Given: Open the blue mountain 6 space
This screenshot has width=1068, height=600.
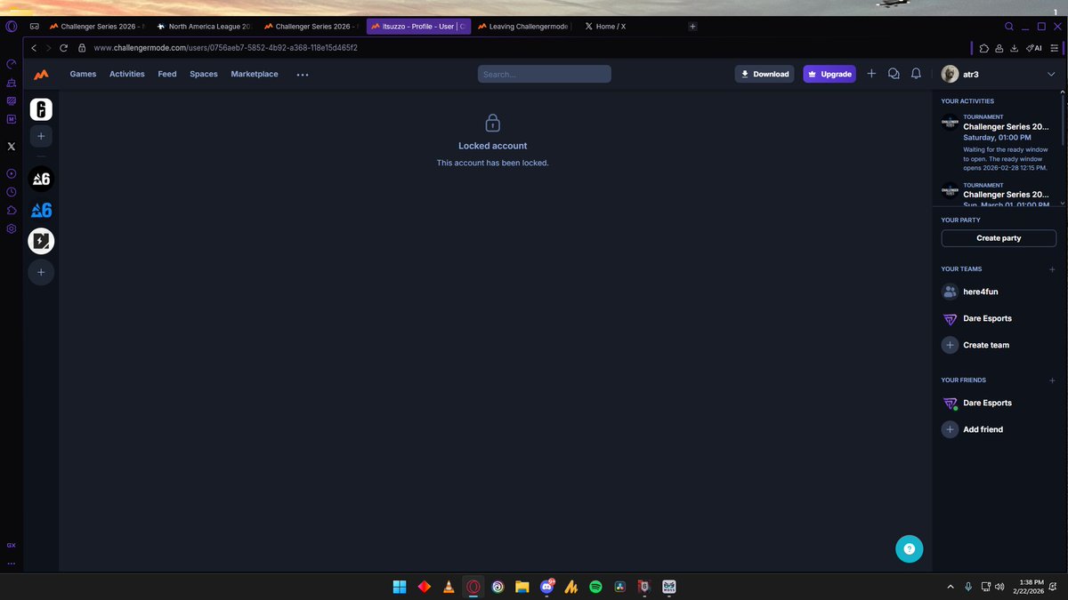Looking at the screenshot, I should [41, 210].
